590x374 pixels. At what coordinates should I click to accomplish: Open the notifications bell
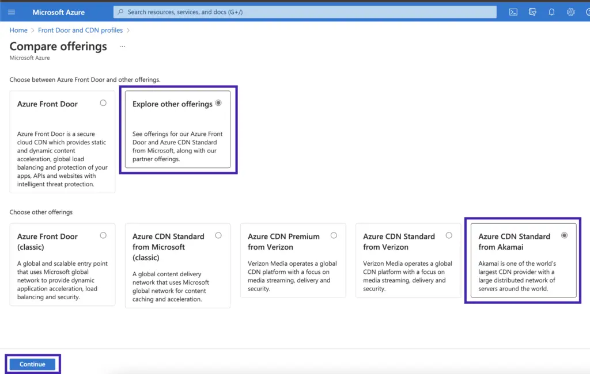551,12
